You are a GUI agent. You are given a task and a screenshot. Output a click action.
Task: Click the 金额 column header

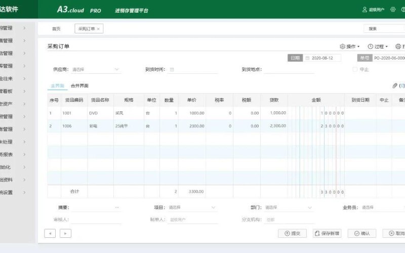(x=316, y=100)
